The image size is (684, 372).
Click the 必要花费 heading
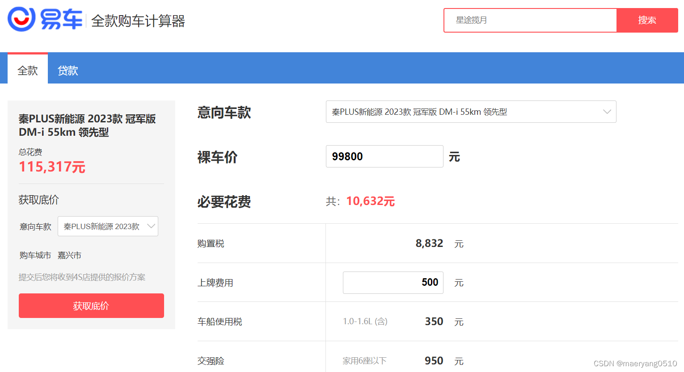coord(224,202)
